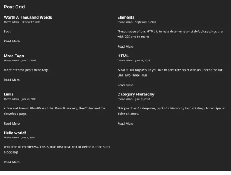This screenshot has width=231, height=175.
Task: Select Theme Admin author of Hello world!
Action: [11, 138]
